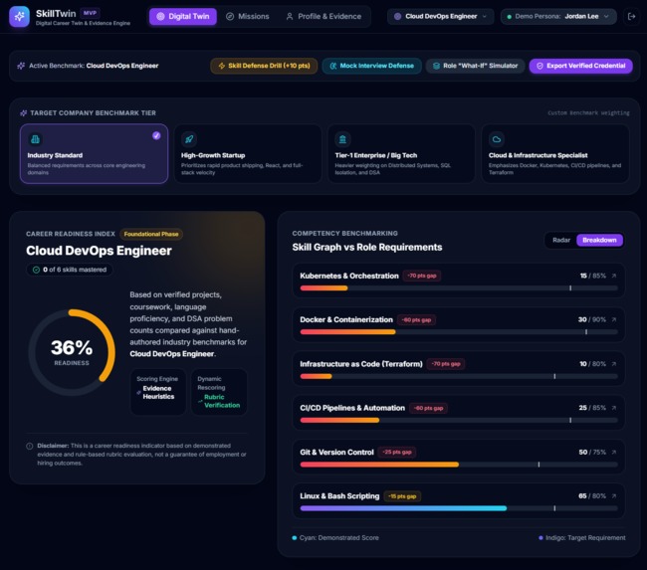The image size is (647, 570).
Task: Click the Target Company Benchmark Tier sparkle icon
Action: tap(24, 113)
